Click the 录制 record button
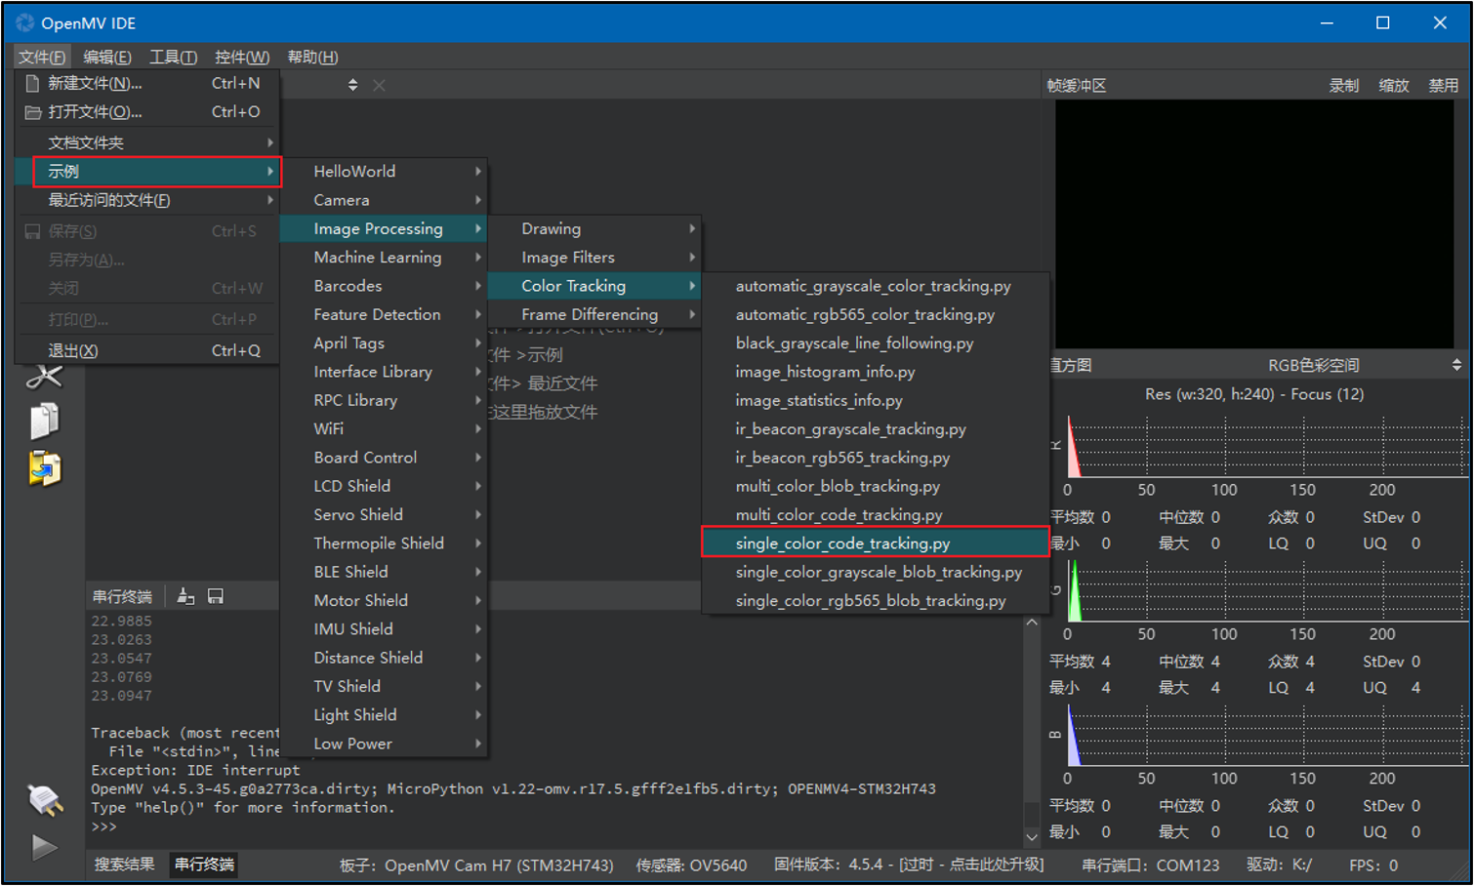 (x=1344, y=86)
